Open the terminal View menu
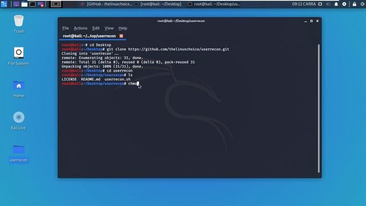 (109, 28)
